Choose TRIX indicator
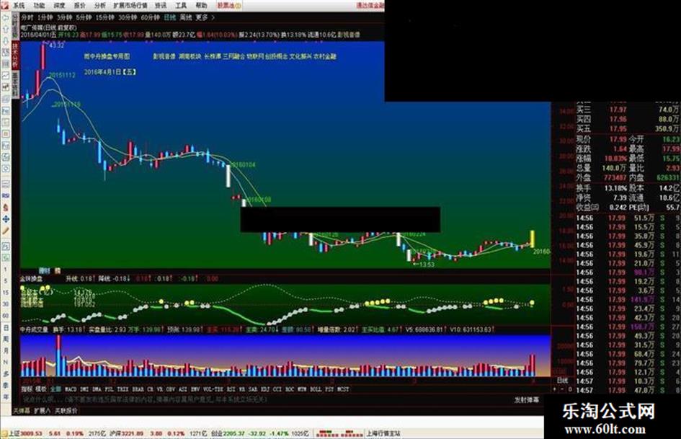Screen dimensions: 681x439 pos(123,389)
